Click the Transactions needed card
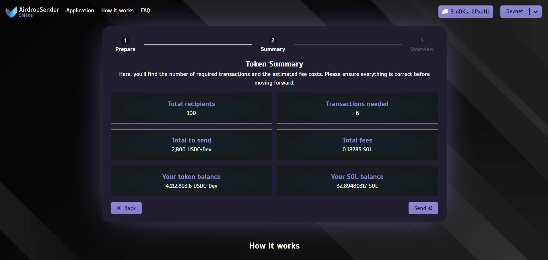 click(x=357, y=108)
